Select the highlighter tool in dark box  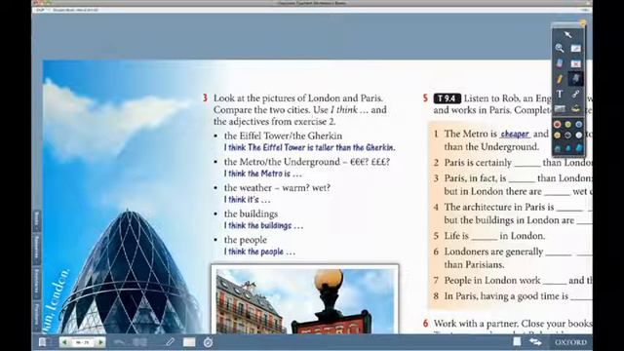tap(575, 78)
